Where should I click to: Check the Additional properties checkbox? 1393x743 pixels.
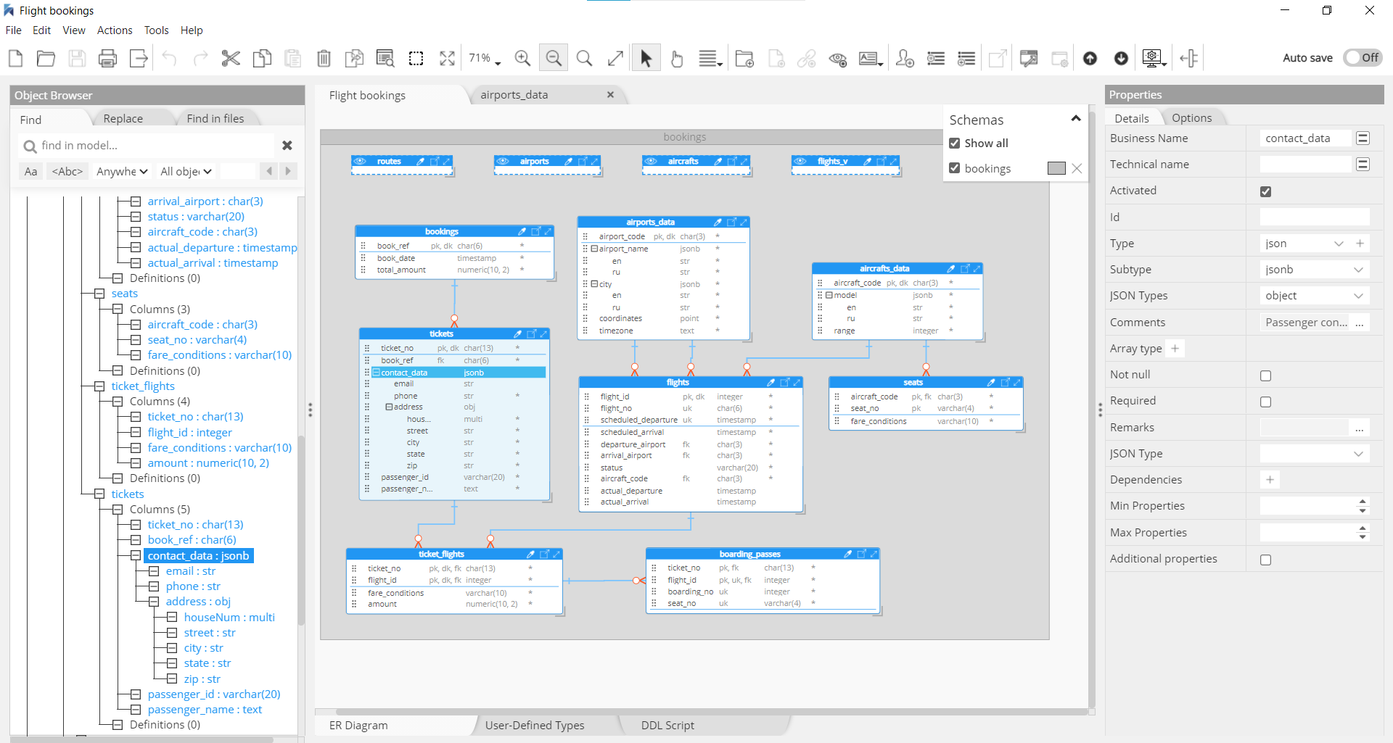[1266, 560]
